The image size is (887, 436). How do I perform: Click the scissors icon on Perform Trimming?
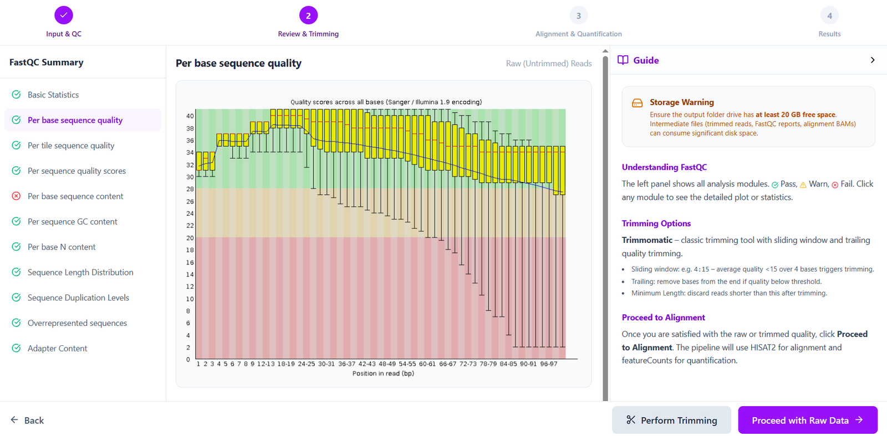click(631, 420)
